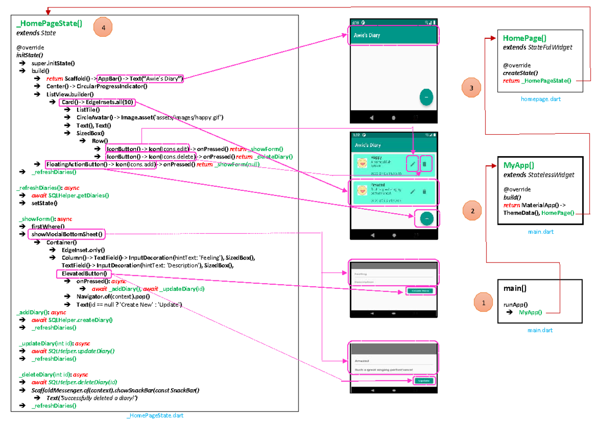Tap the Android home circle on the empty diary screen
The height and width of the screenshot is (422, 597).
click(394, 117)
